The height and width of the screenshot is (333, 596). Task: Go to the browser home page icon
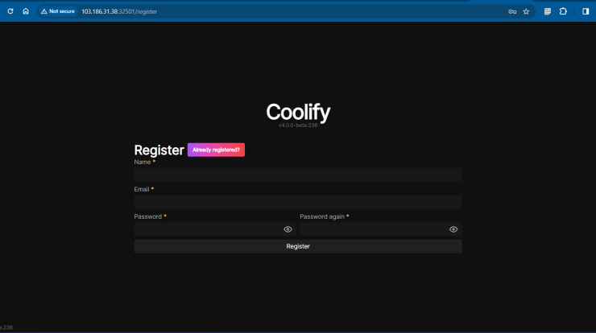pos(26,11)
